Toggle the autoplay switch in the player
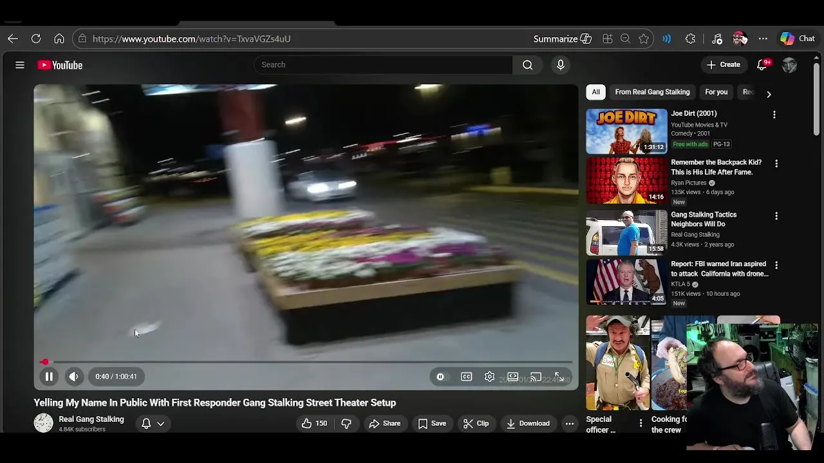This screenshot has width=824, height=463. (x=440, y=377)
